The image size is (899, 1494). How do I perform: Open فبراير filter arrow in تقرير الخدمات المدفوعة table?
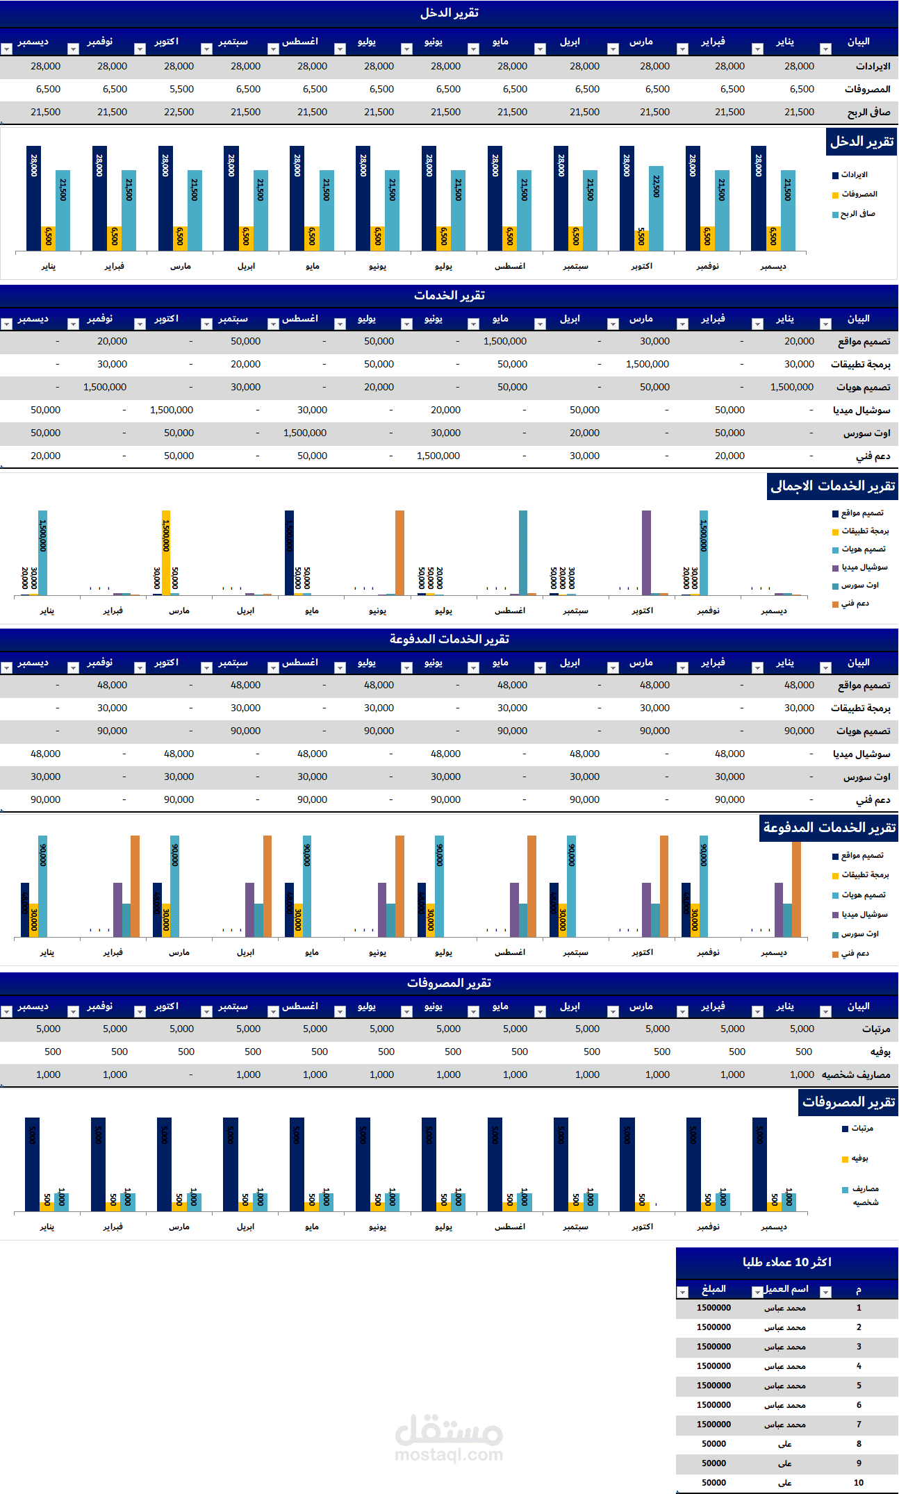(x=682, y=667)
